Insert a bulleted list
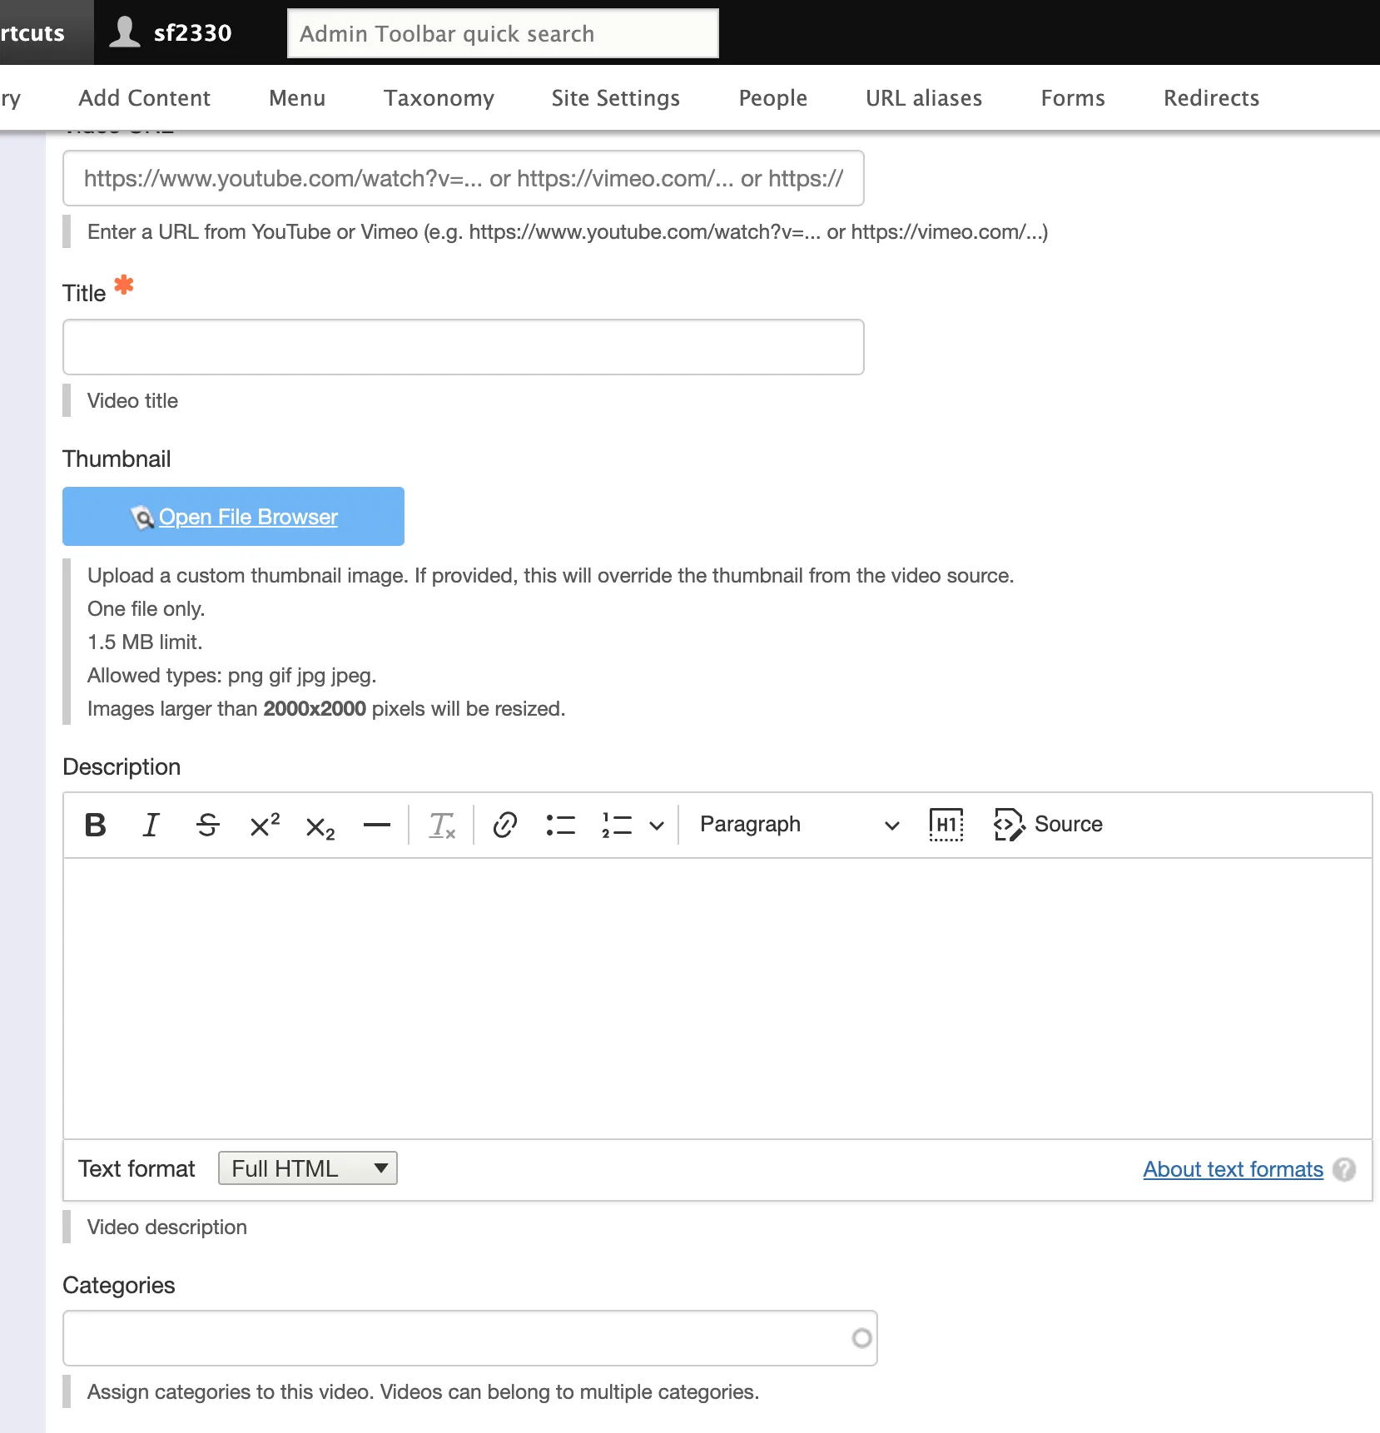 (x=561, y=825)
